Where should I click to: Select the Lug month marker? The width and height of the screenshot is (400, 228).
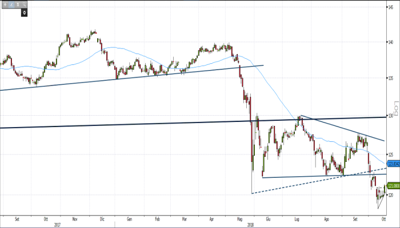coord(297,219)
